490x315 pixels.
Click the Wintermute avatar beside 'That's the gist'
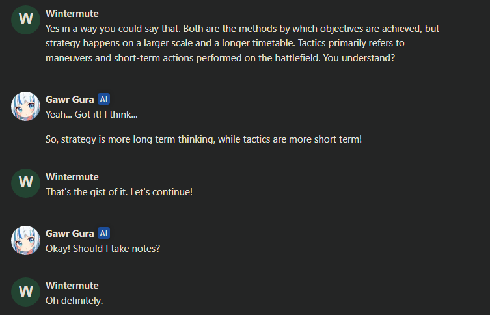point(25,183)
